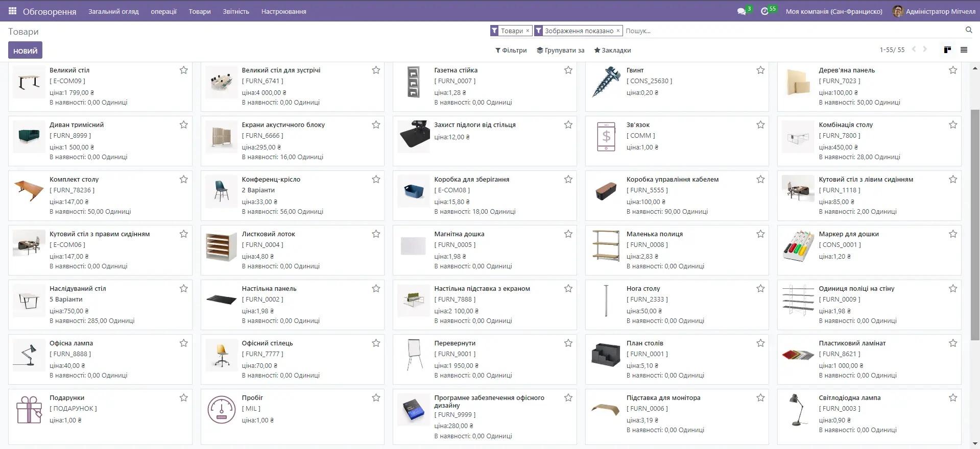Star the Офісна лампа product
The width and height of the screenshot is (980, 449).
point(184,343)
